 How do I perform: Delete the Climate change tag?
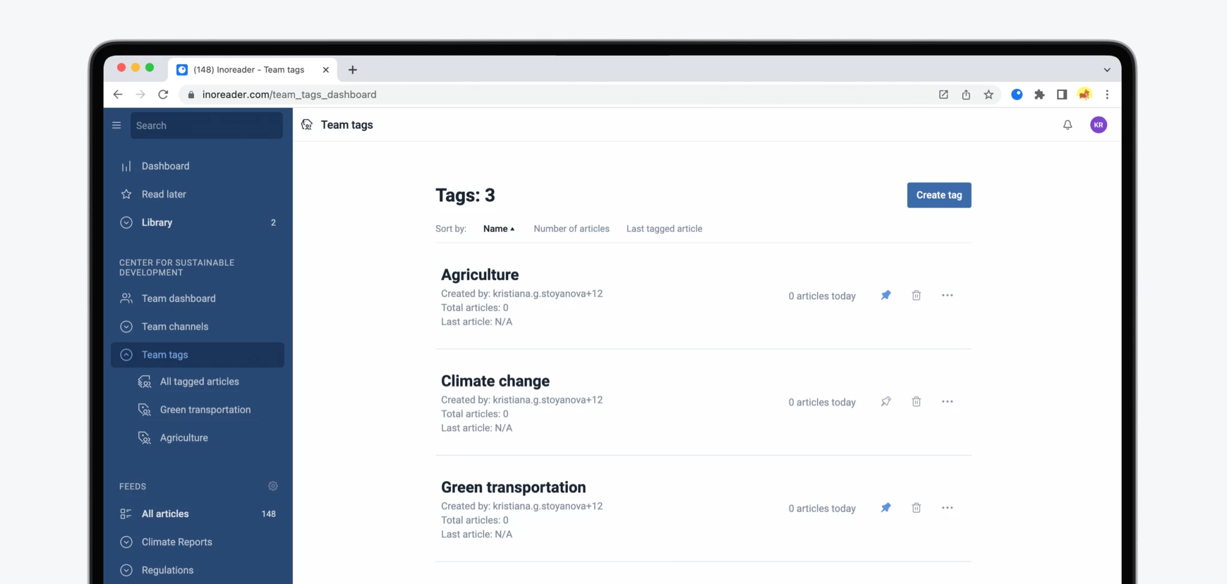(x=916, y=401)
